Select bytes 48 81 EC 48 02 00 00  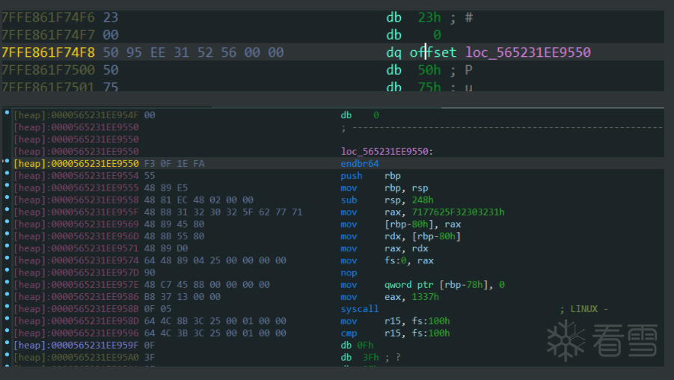(x=198, y=200)
